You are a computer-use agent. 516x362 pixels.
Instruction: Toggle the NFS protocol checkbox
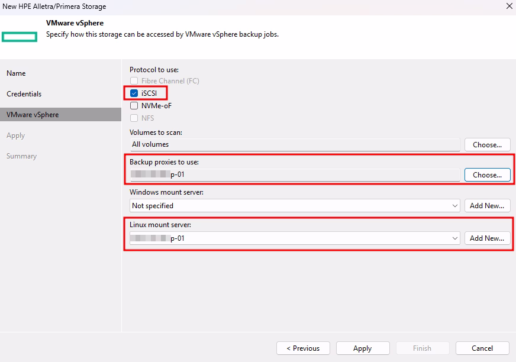coord(134,118)
